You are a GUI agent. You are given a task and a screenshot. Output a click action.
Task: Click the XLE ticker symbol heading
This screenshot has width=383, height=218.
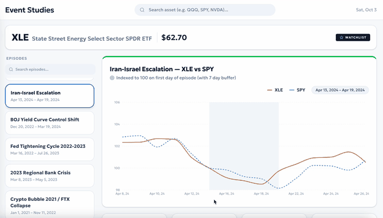click(20, 38)
